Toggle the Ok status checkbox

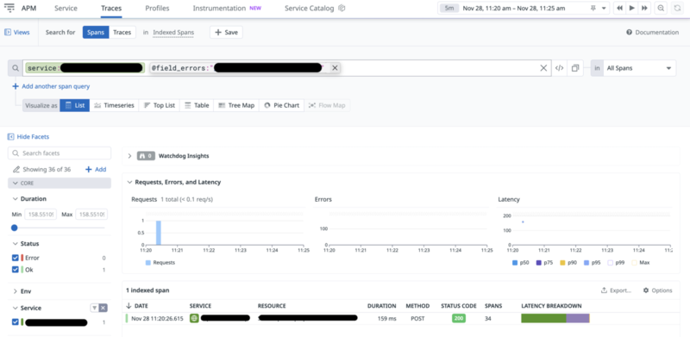[x=16, y=270]
